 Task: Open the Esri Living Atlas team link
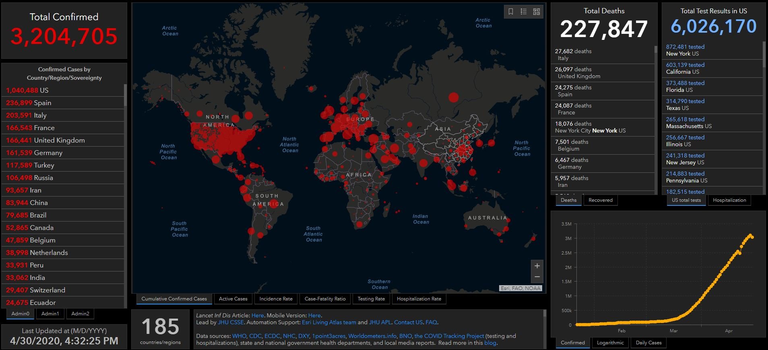329,322
